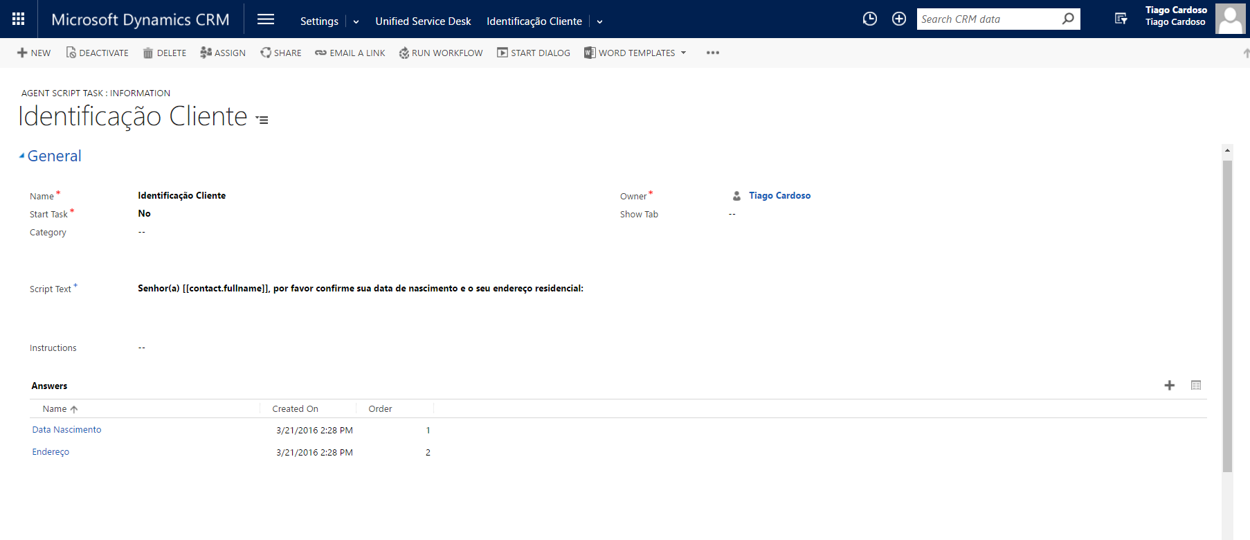Open the app launcher waffle icon
The height and width of the screenshot is (540, 1250).
click(19, 19)
